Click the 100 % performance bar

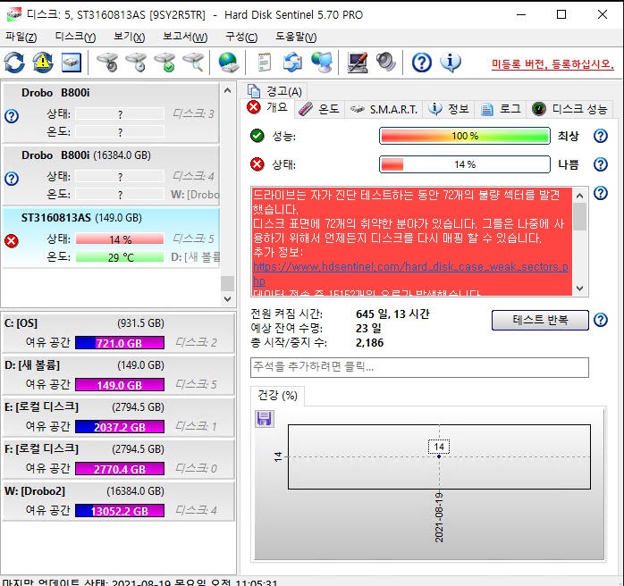[x=464, y=136]
